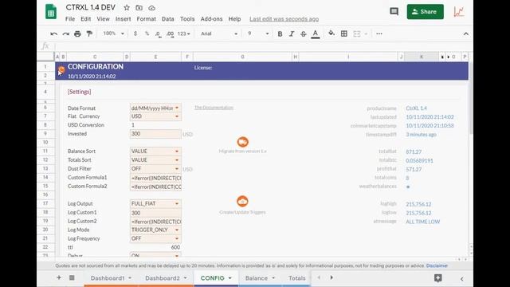
Task: Open the side panel arrow
Action: 462,278
